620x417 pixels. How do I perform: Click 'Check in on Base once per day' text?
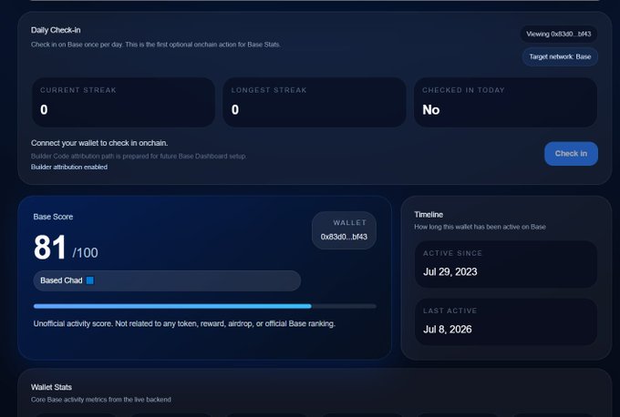(x=156, y=45)
